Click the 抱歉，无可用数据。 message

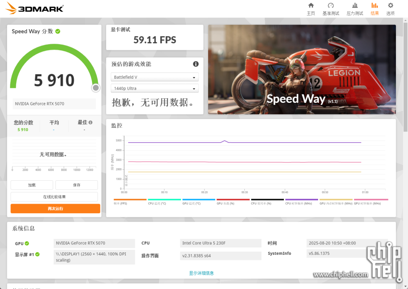click(x=153, y=102)
